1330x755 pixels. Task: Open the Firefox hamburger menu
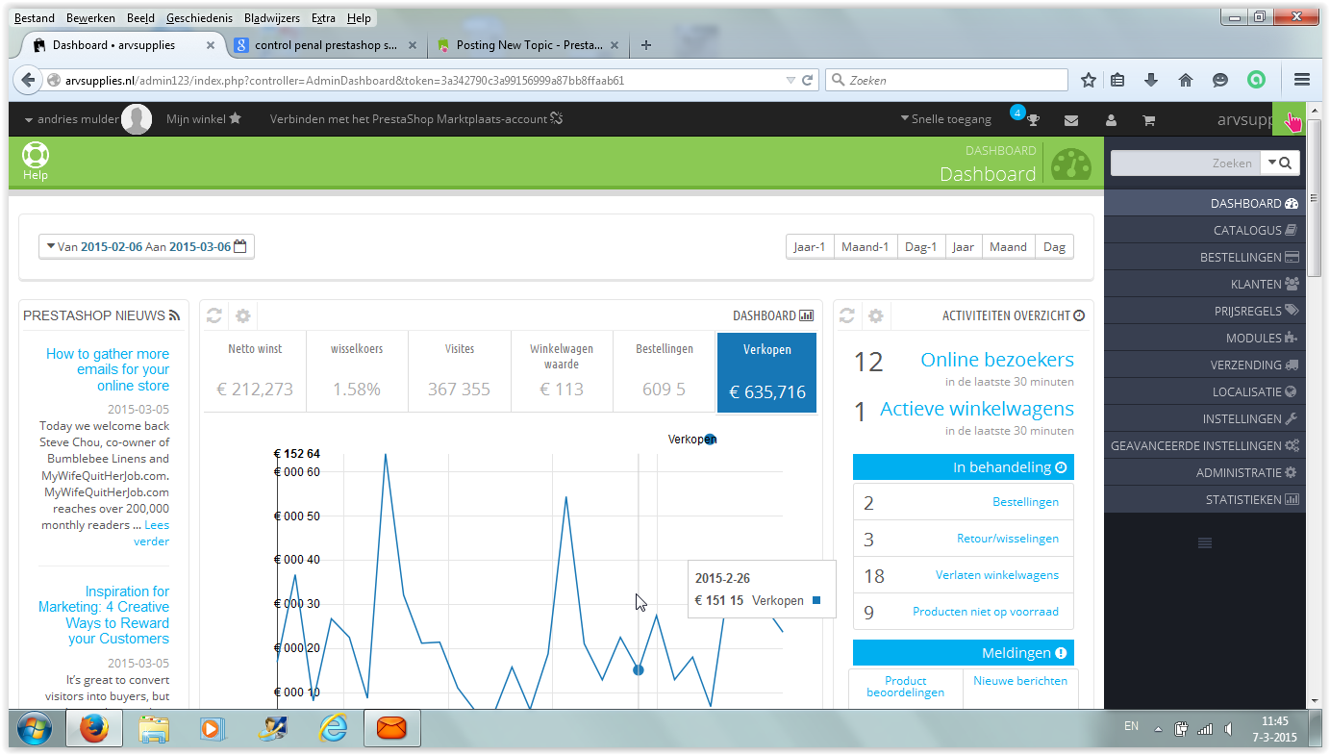coord(1302,81)
